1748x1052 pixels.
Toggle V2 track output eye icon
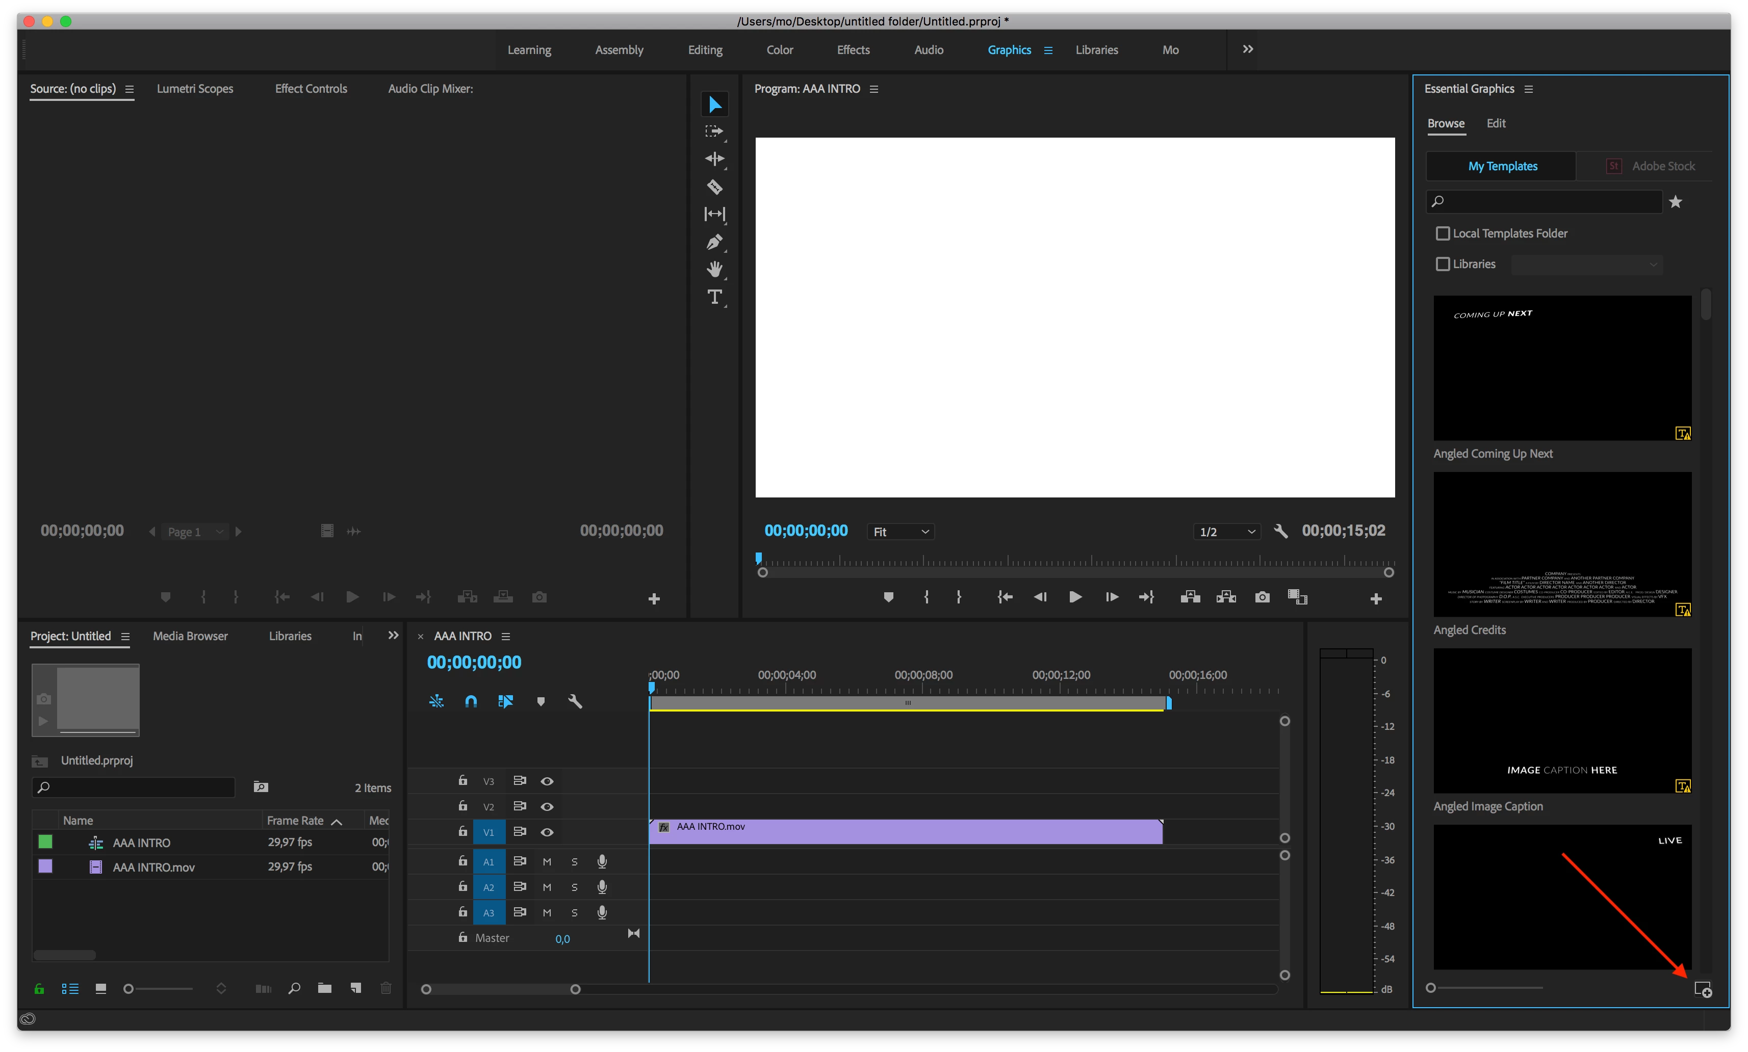tap(547, 807)
